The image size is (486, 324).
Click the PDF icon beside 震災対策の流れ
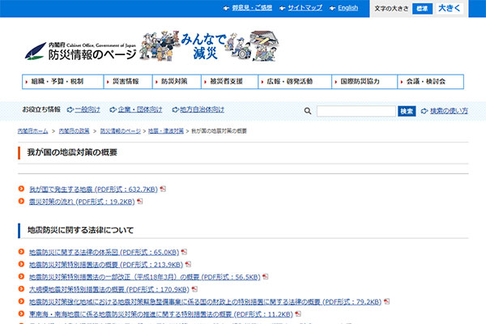point(140,201)
